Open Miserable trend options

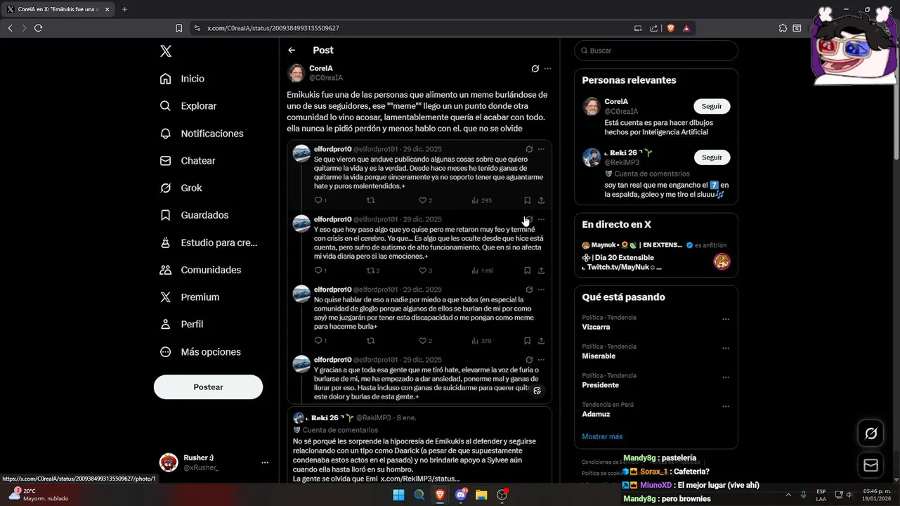726,348
